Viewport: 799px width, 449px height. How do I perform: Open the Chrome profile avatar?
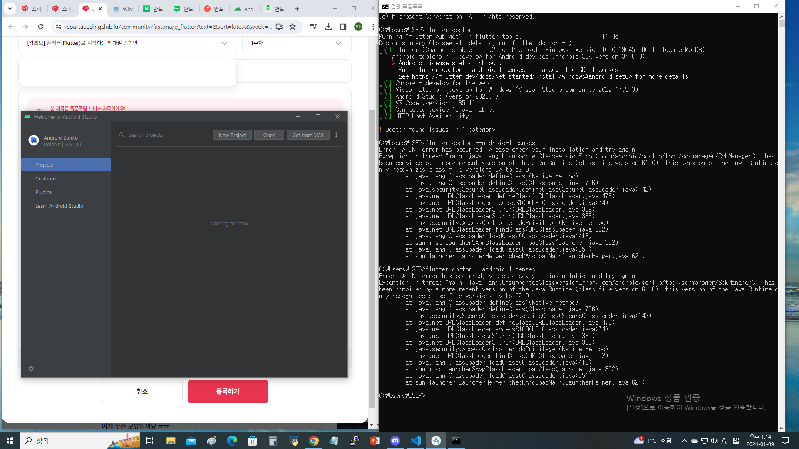[x=358, y=27]
